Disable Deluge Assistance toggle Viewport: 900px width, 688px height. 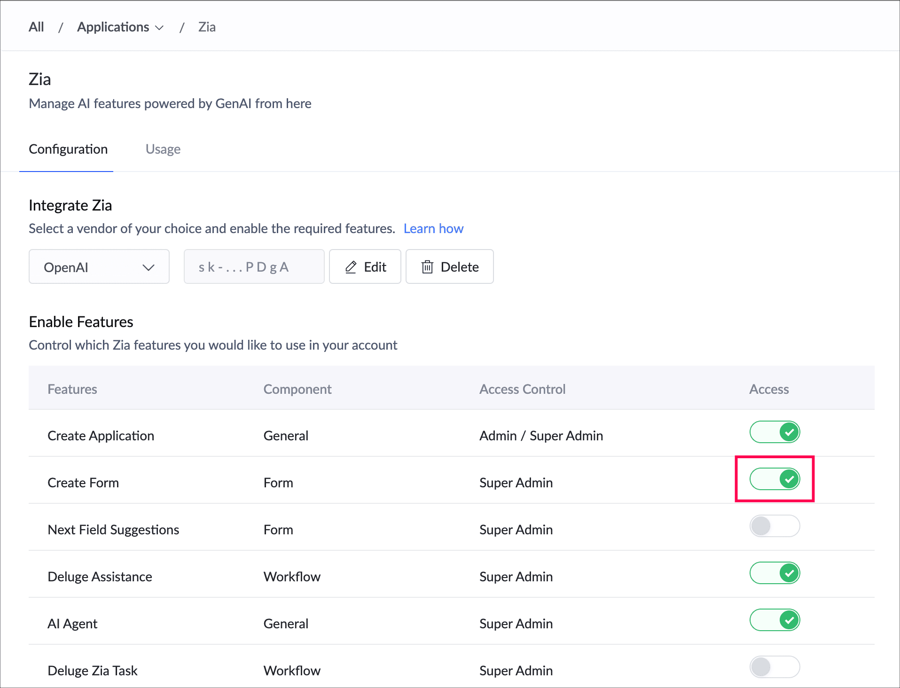click(775, 573)
